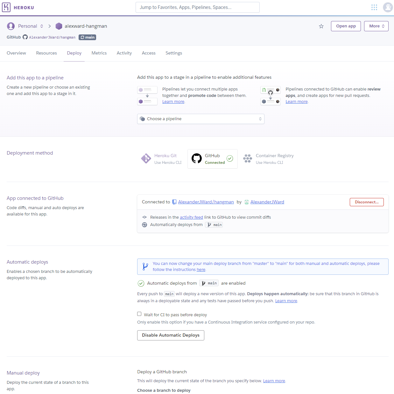Open the apps grid launcher icon

pos(374,7)
